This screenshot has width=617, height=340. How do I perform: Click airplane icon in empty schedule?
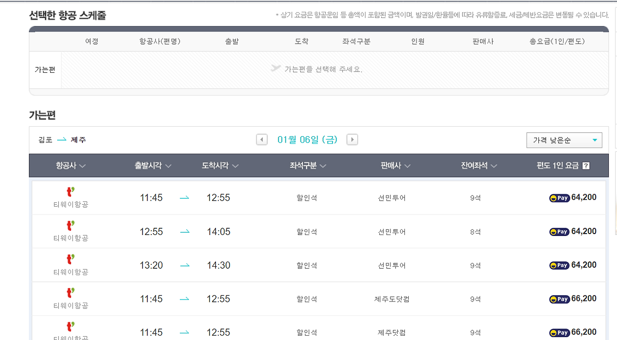(x=276, y=68)
